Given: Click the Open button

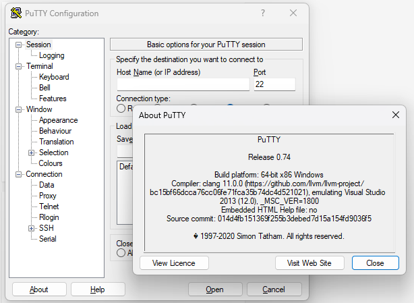Looking at the screenshot, I should pos(215,290).
